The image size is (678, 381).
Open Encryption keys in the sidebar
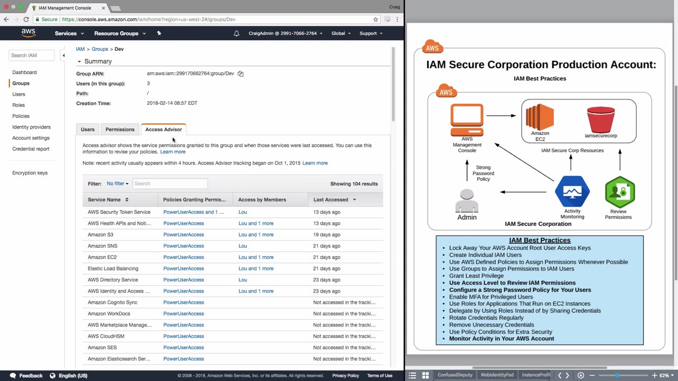point(30,173)
